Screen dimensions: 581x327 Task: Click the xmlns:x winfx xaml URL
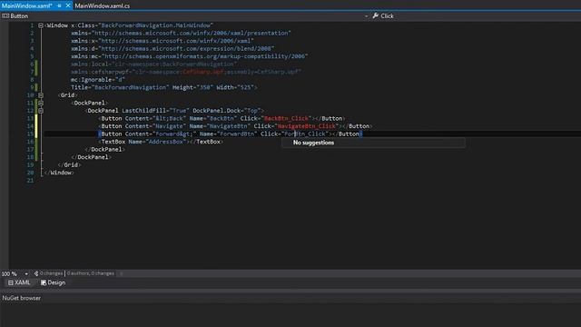[175, 41]
